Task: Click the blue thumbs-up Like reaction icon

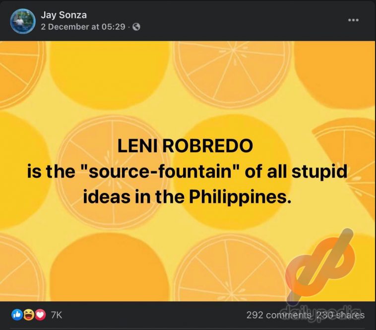Action: [17, 315]
